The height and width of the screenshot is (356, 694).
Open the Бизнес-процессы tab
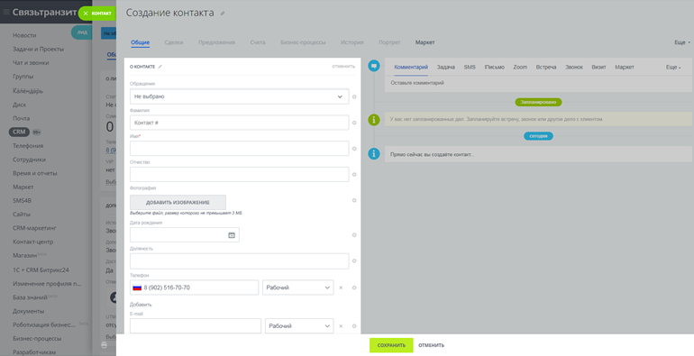click(303, 42)
